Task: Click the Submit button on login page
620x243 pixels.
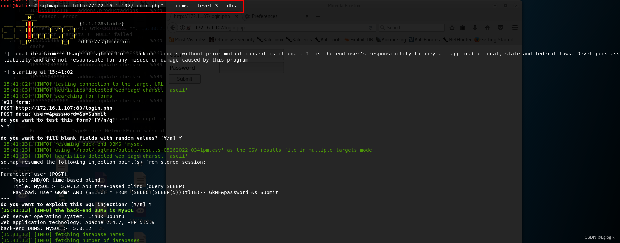Action: [185, 79]
